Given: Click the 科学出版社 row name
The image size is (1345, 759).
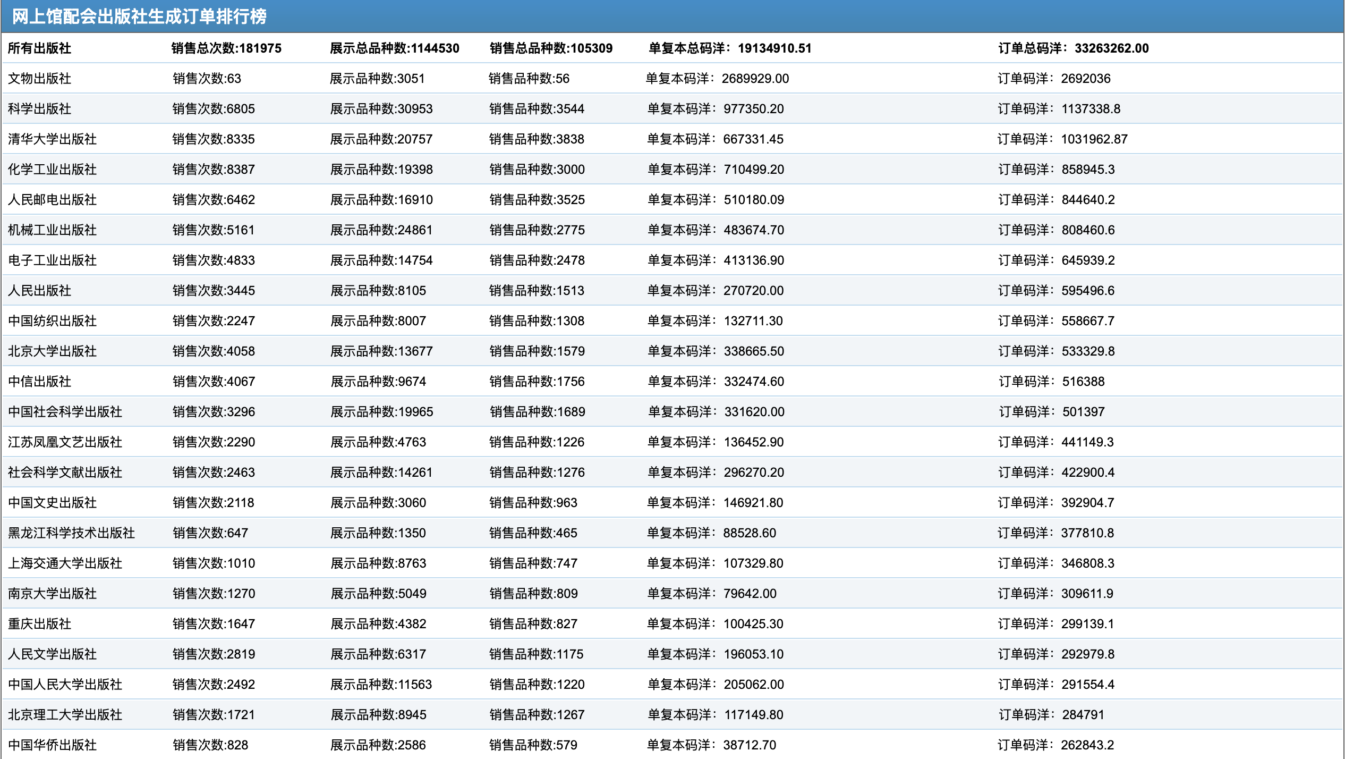Looking at the screenshot, I should [x=40, y=109].
